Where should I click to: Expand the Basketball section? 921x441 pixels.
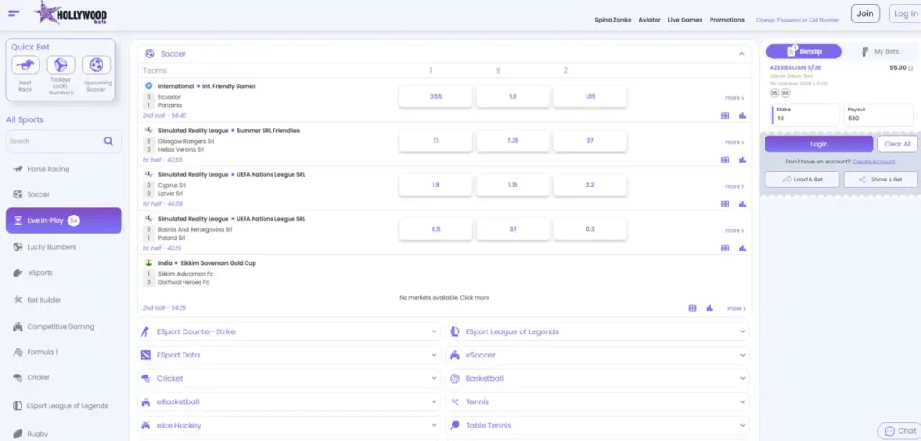pos(597,378)
